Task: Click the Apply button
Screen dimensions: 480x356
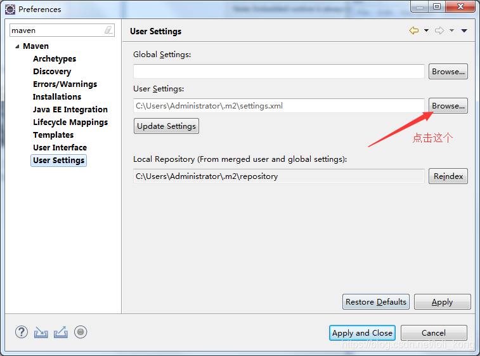Action: (443, 302)
